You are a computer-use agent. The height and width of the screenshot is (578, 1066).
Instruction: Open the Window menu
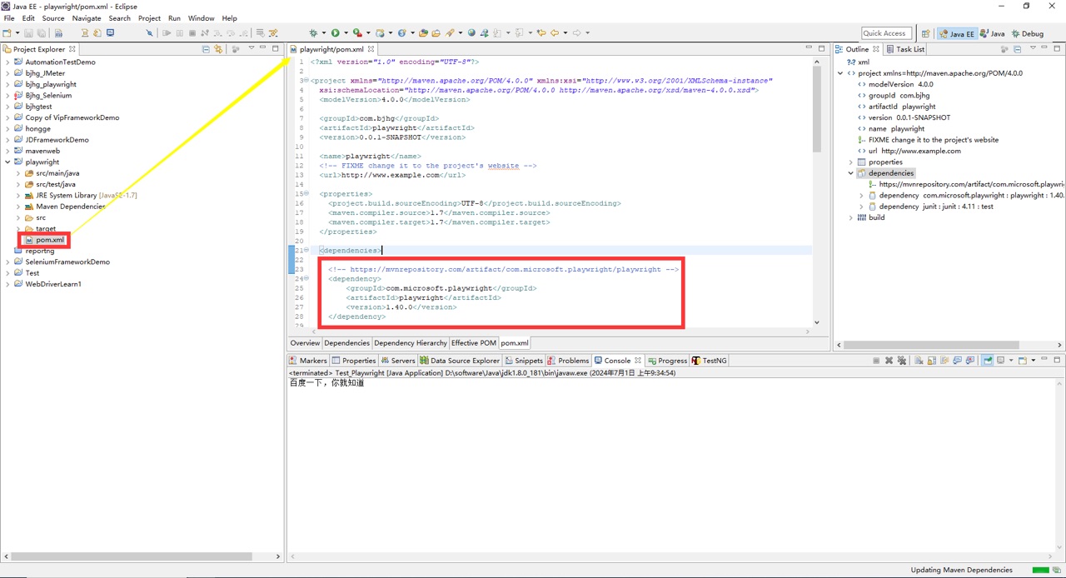[201, 17]
